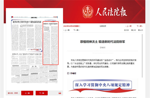Go to previous issue 上一期
The width and height of the screenshot is (150, 98).
click(x=128, y=26)
